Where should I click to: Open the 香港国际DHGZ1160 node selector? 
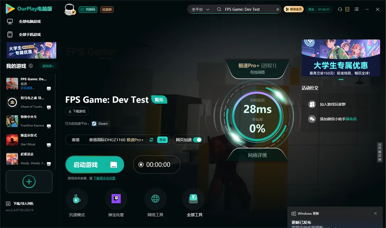(x=116, y=140)
